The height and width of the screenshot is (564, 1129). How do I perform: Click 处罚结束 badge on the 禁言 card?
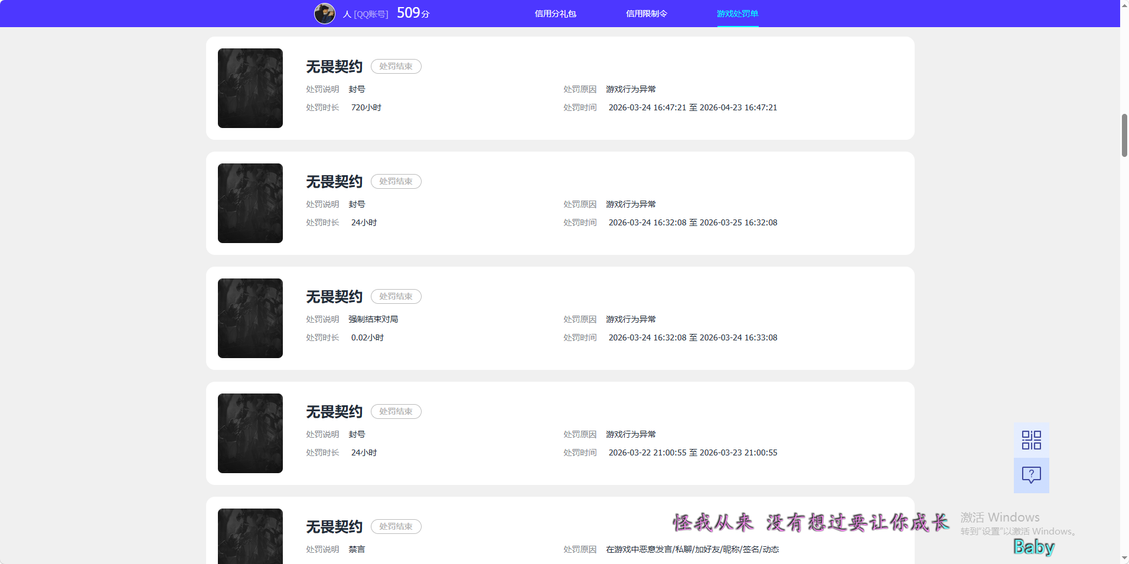tap(396, 526)
